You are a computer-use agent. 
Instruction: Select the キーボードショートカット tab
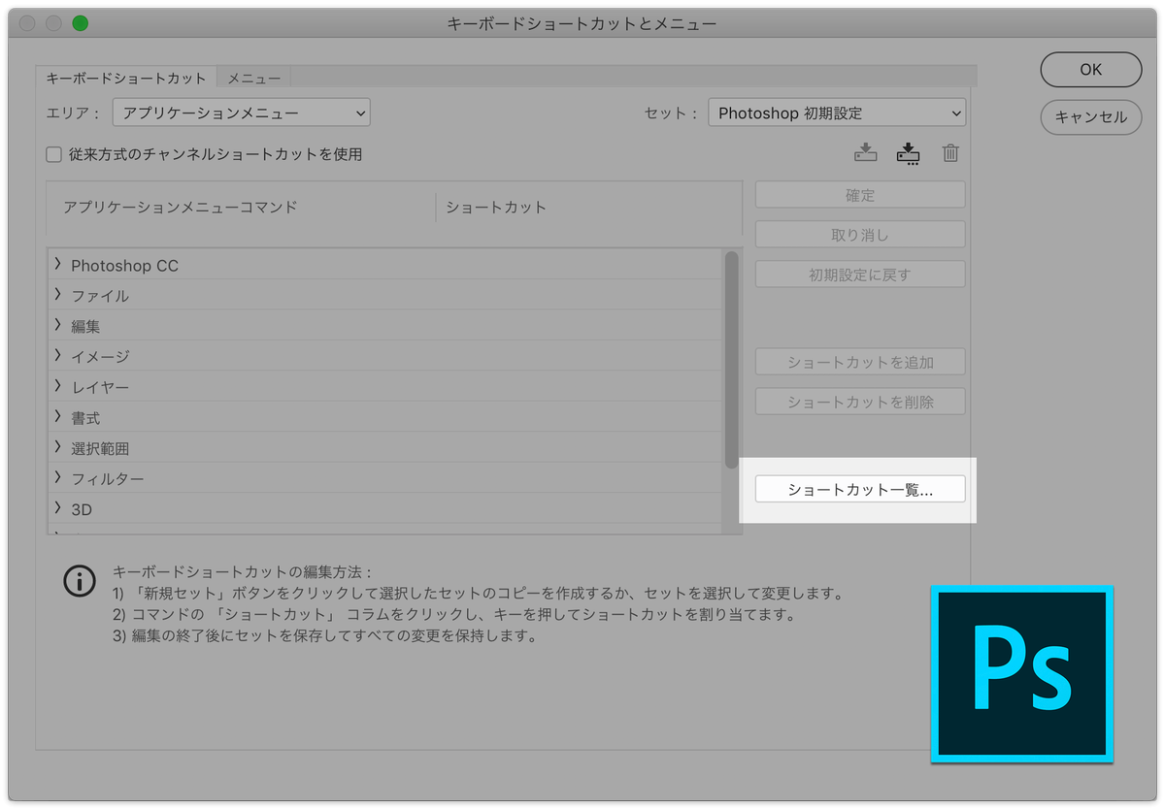pyautogui.click(x=126, y=78)
